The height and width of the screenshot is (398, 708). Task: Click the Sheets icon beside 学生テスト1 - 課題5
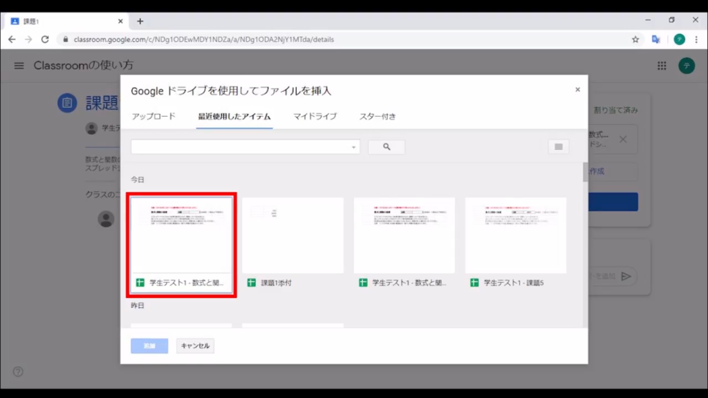coord(474,283)
